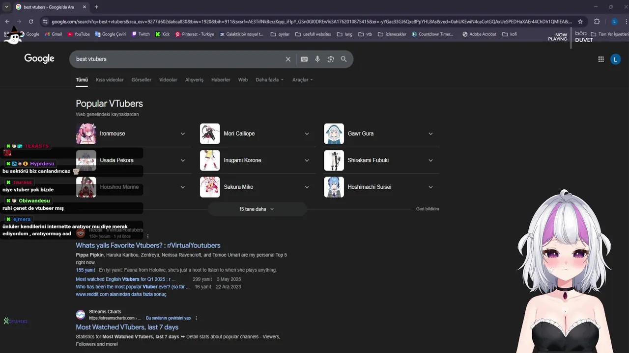Open 'Most watched English Vtubers for Q1 2025' link
The width and height of the screenshot is (629, 353).
coord(126,279)
